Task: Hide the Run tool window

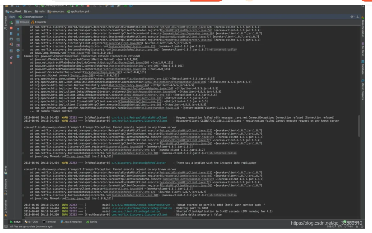Action: [x=358, y=17]
